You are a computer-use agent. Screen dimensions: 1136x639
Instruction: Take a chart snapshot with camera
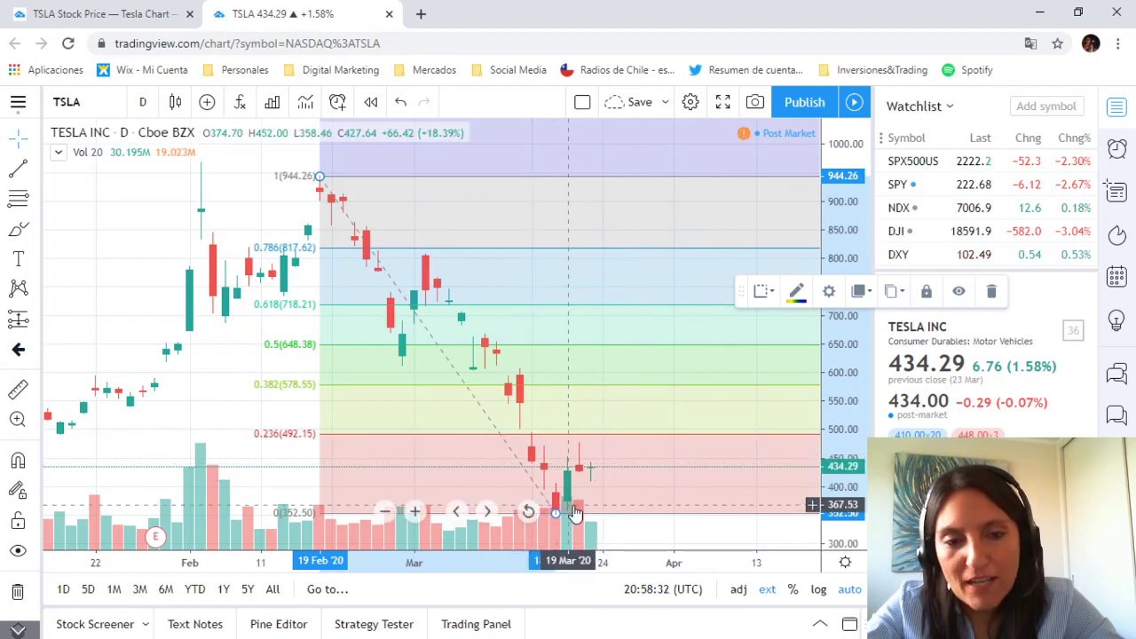point(755,102)
